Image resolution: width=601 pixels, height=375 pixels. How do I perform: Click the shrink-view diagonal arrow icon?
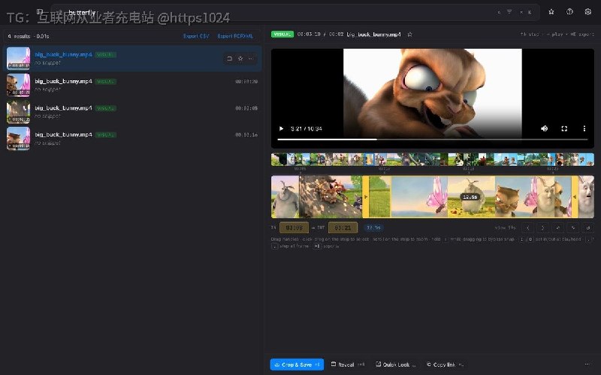[x=572, y=228]
